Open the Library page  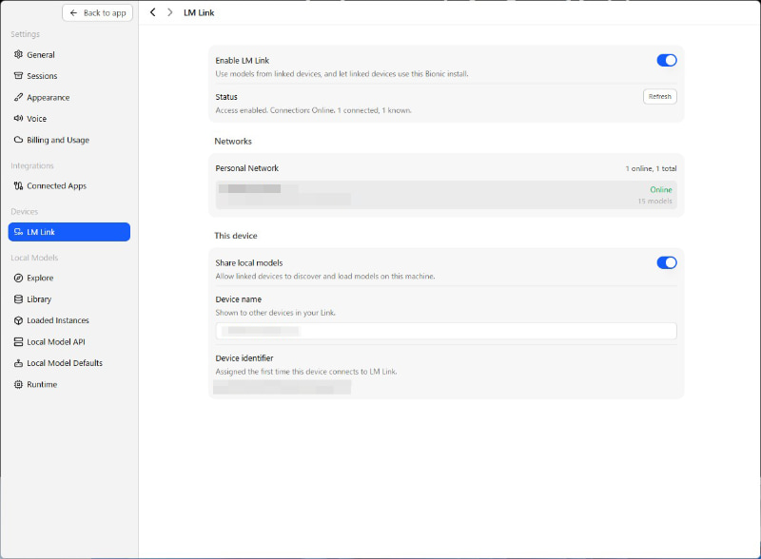point(68,299)
